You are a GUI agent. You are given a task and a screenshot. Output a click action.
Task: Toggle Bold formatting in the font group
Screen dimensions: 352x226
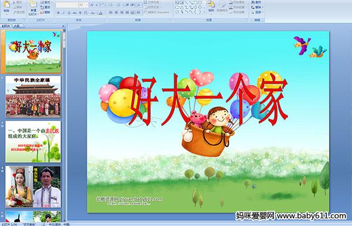[x=58, y=13]
